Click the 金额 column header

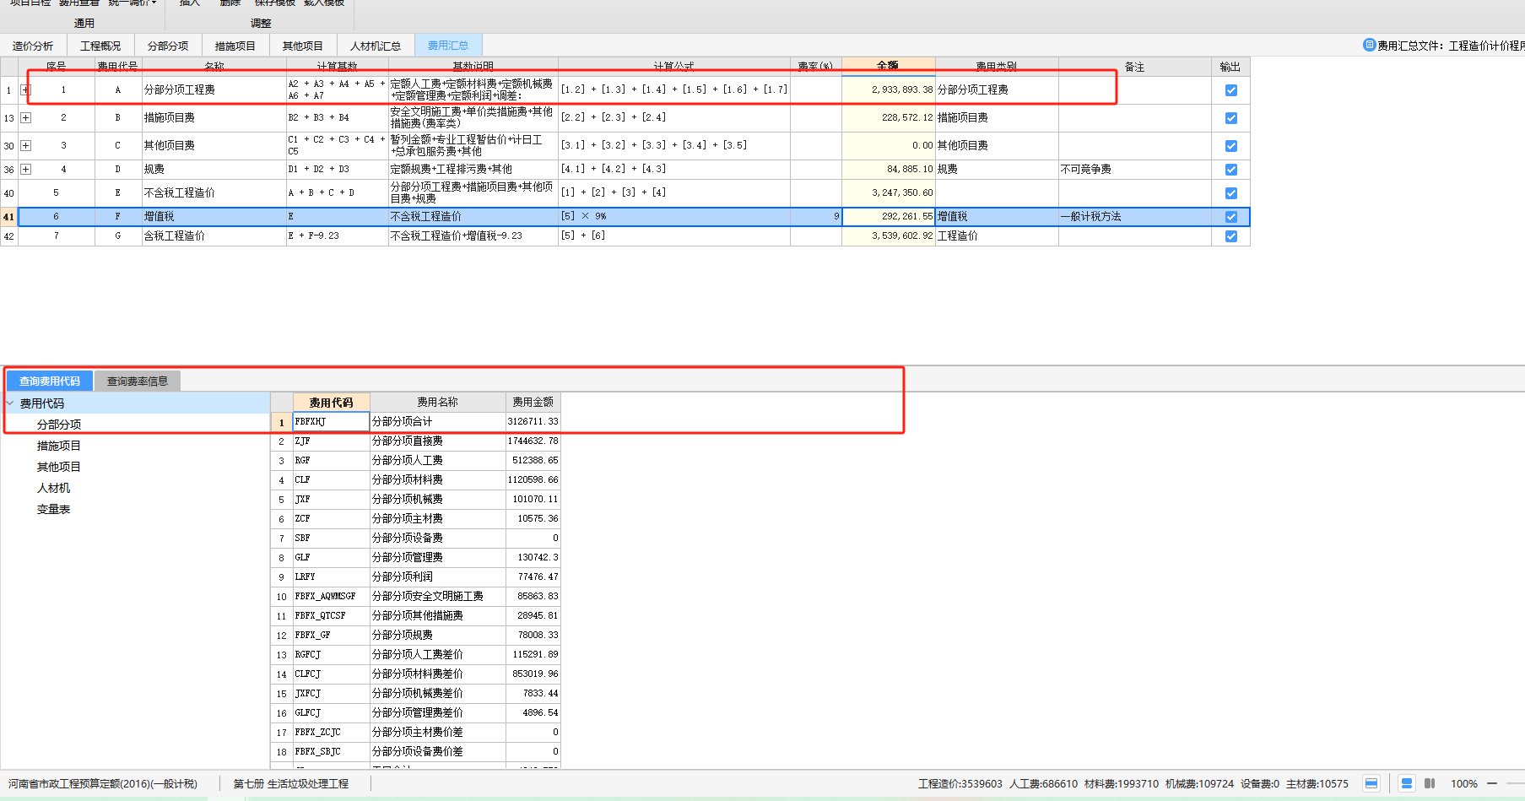(888, 66)
